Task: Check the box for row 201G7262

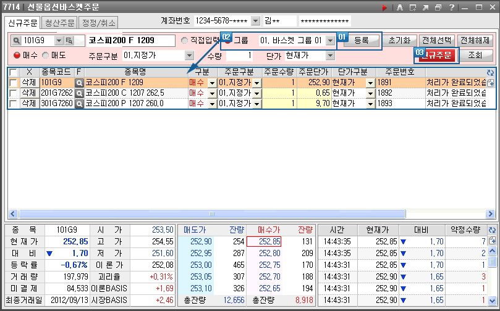Action: 13,93
